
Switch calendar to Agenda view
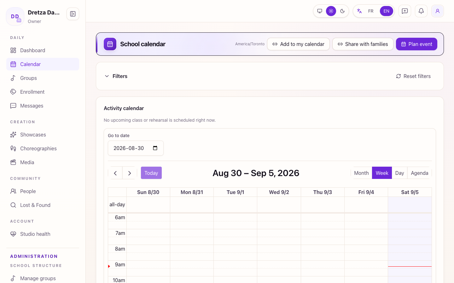(x=420, y=173)
